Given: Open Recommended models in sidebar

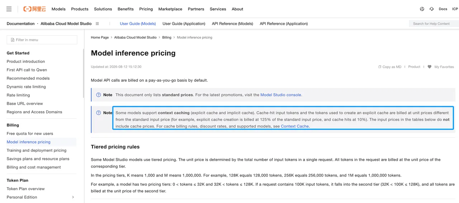Looking at the screenshot, I should pos(28,78).
